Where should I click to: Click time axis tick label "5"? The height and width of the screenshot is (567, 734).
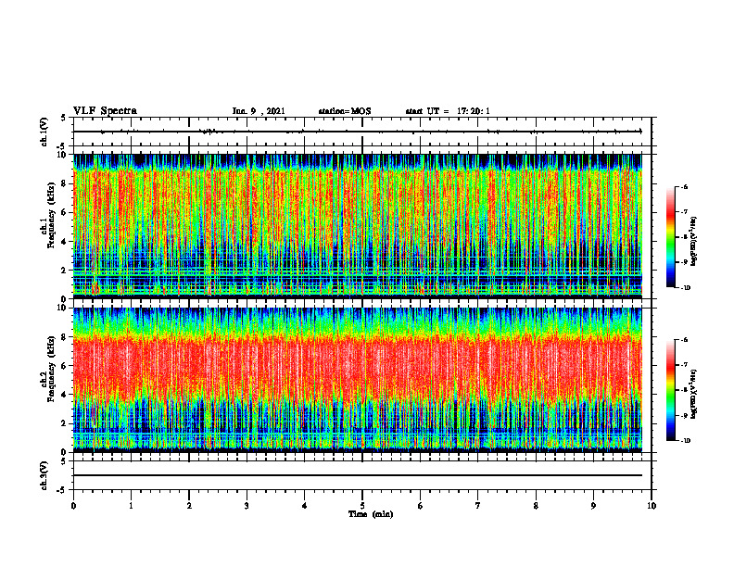click(362, 506)
